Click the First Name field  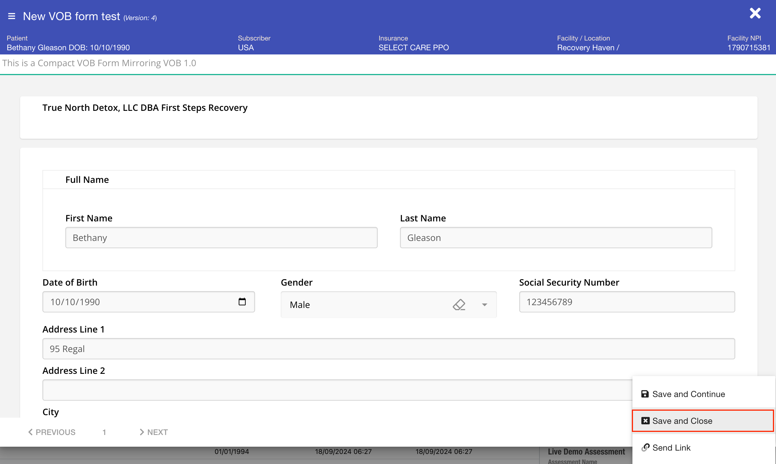click(x=221, y=238)
